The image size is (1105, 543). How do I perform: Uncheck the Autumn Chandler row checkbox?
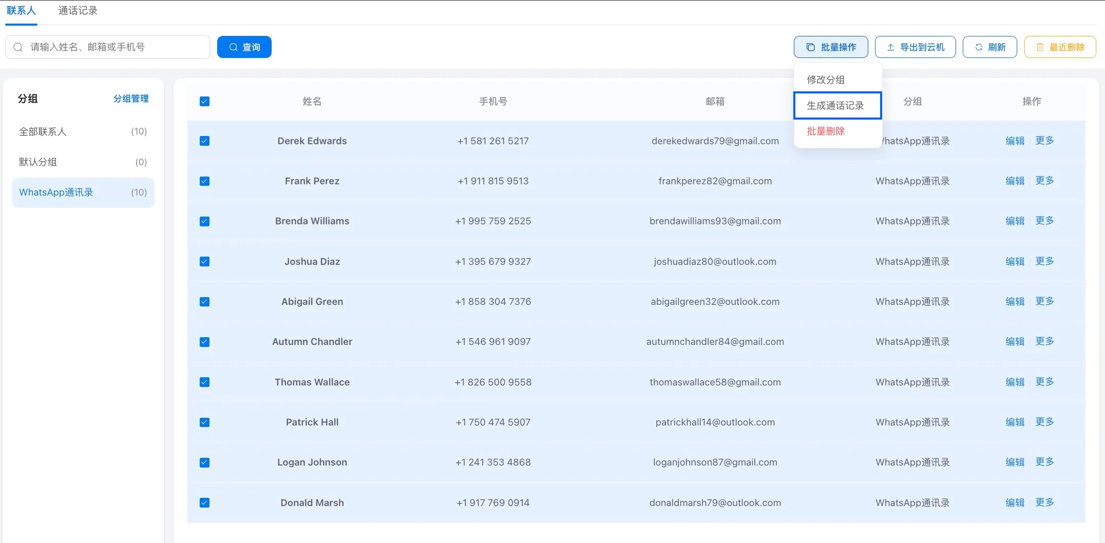(x=204, y=342)
